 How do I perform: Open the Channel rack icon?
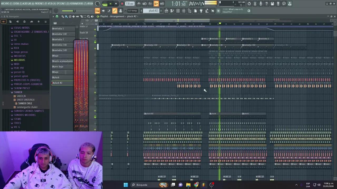[178, 11]
